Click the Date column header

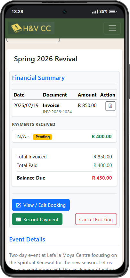pos(19,95)
